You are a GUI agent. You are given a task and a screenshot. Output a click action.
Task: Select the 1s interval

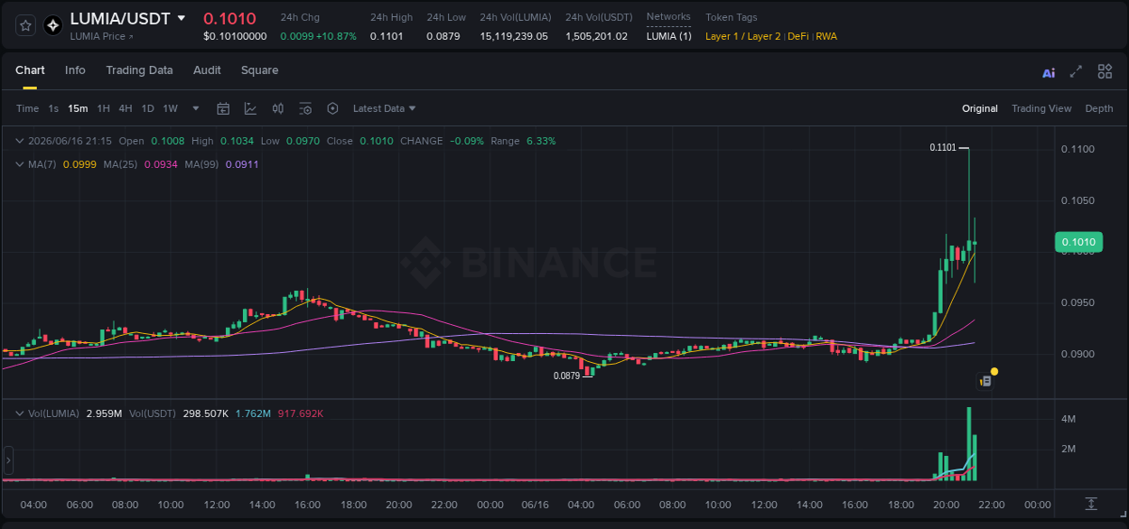[x=53, y=108]
